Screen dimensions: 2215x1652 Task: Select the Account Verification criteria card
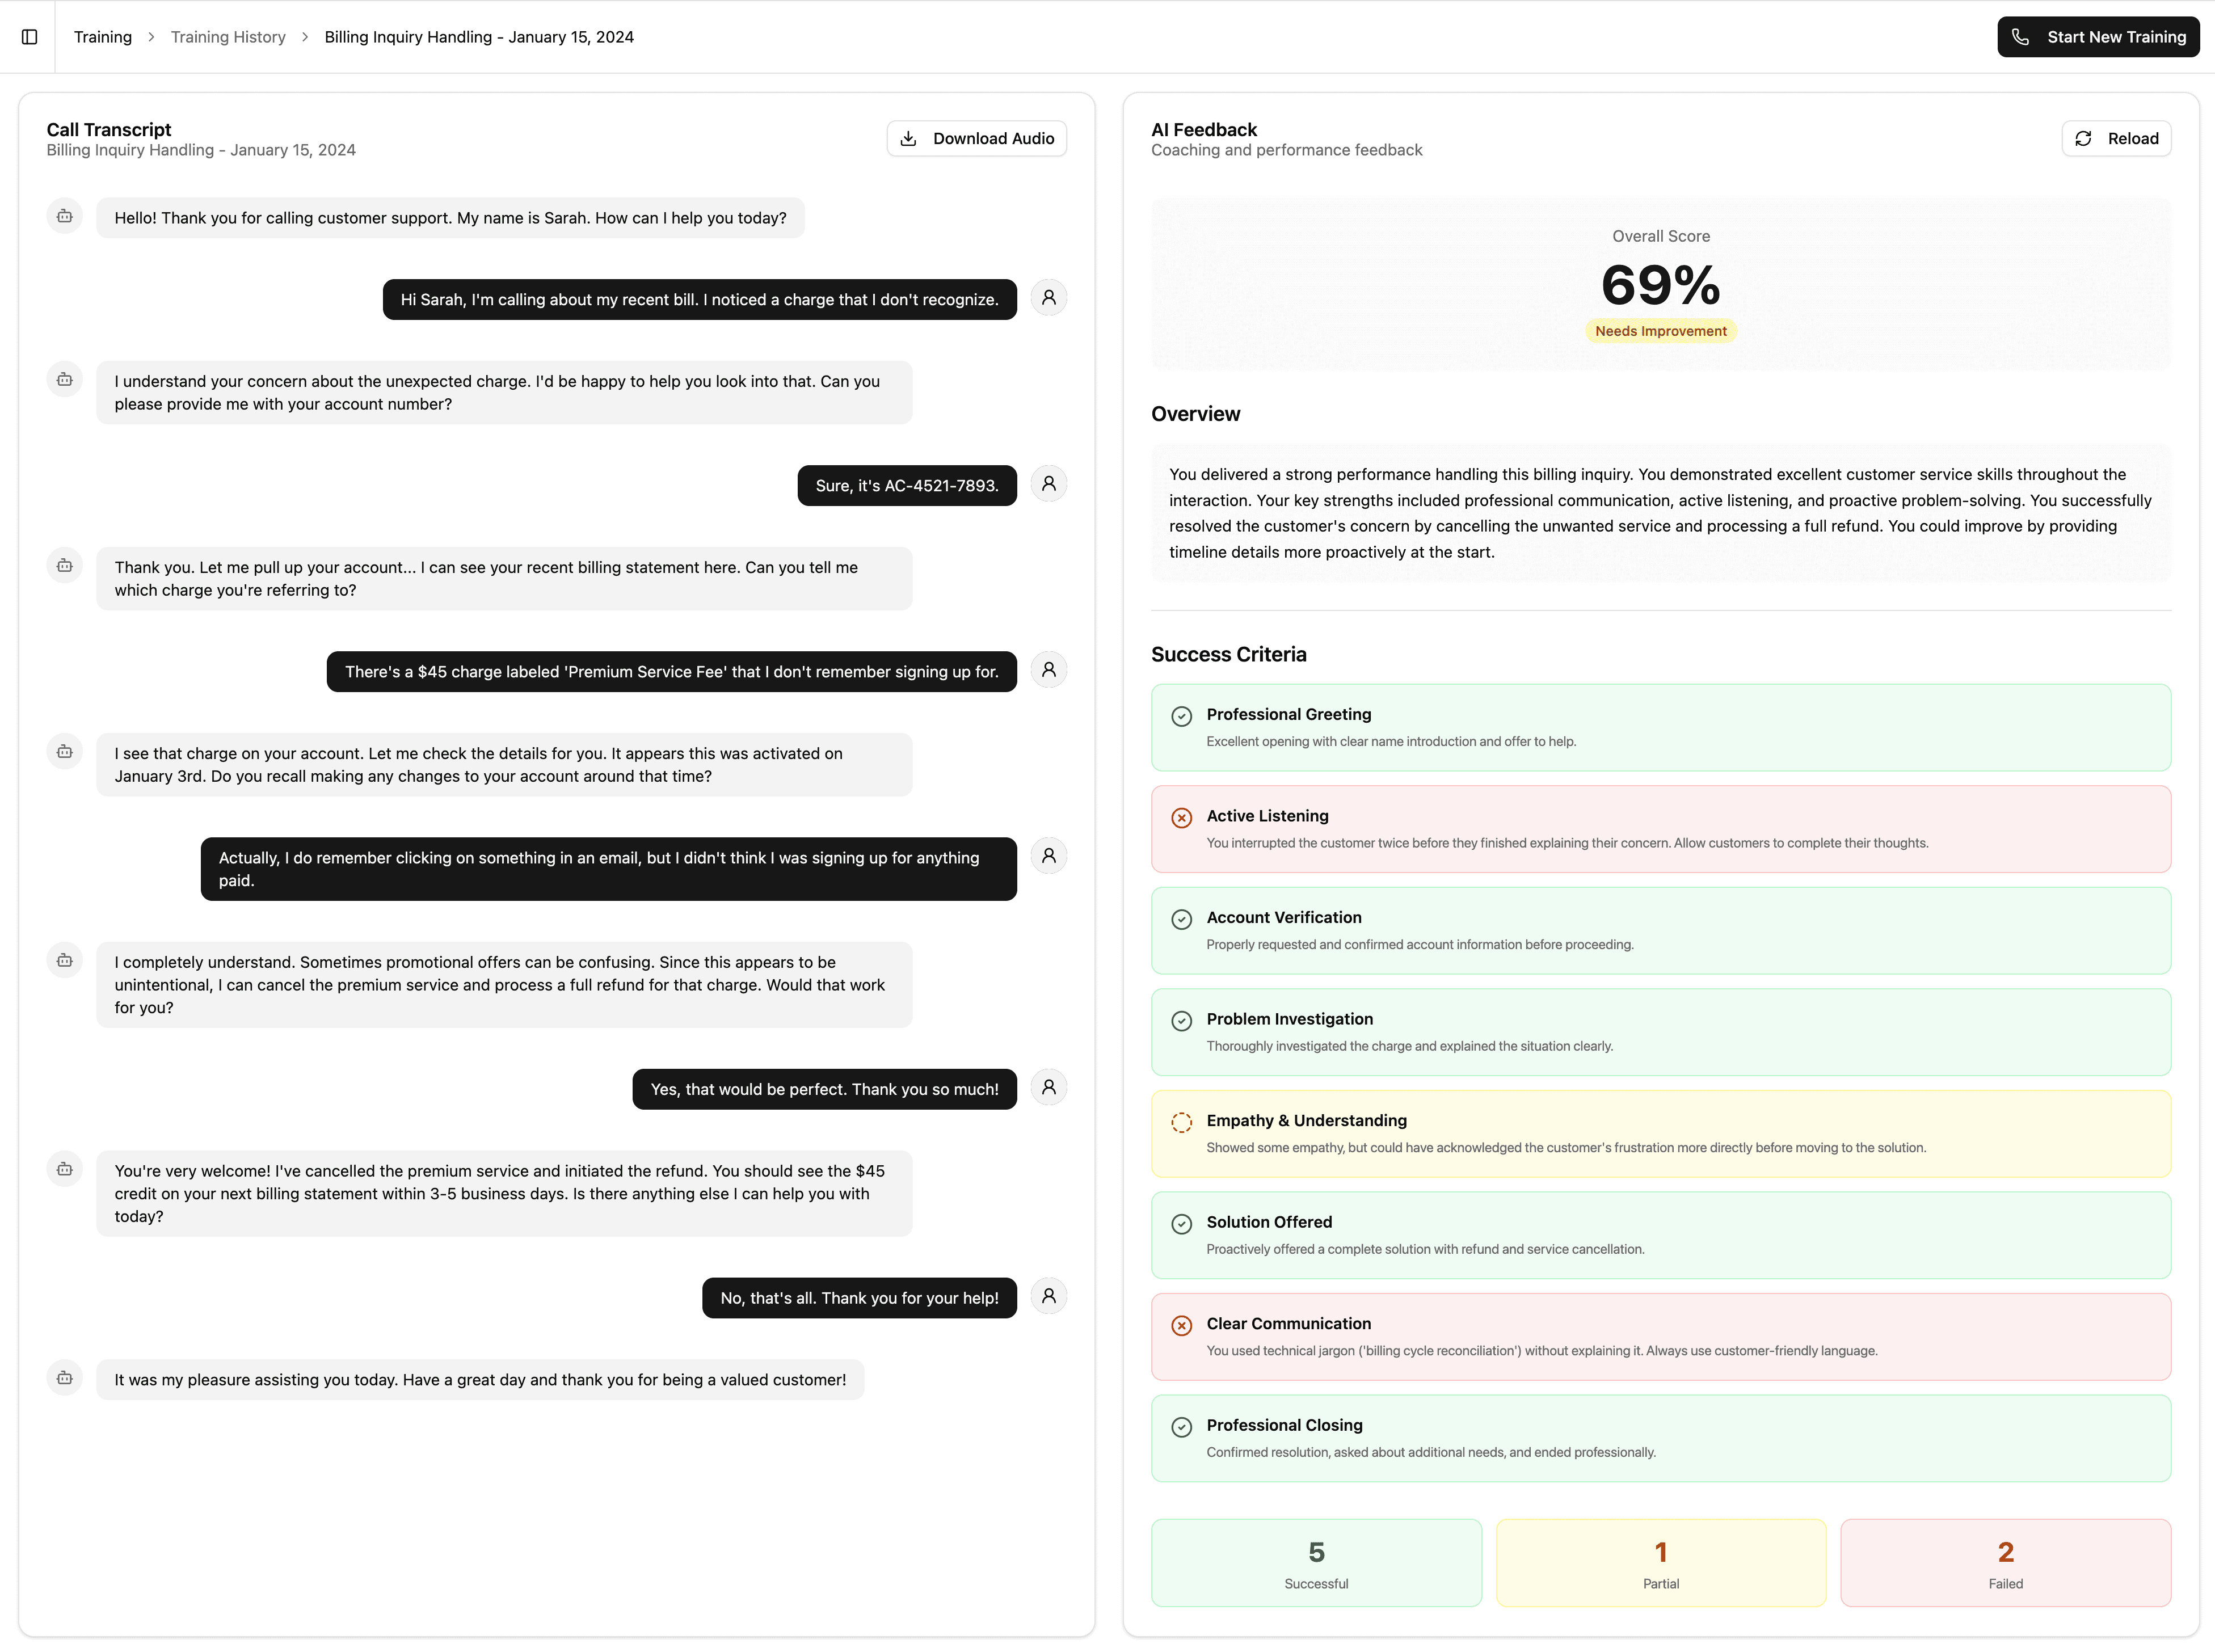pyautogui.click(x=1660, y=931)
